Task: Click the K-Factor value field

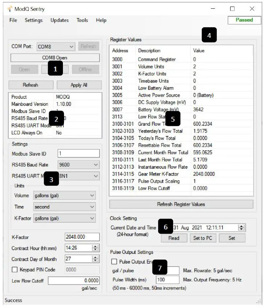Action: click(82, 237)
